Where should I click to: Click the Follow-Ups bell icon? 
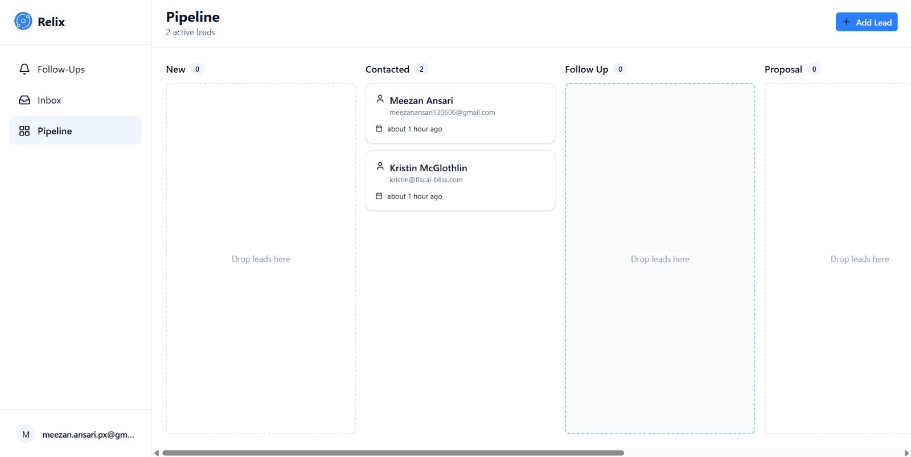click(24, 69)
